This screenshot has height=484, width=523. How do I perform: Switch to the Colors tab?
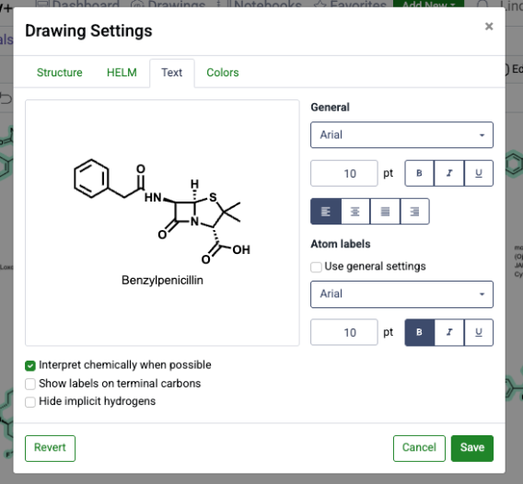(x=223, y=73)
